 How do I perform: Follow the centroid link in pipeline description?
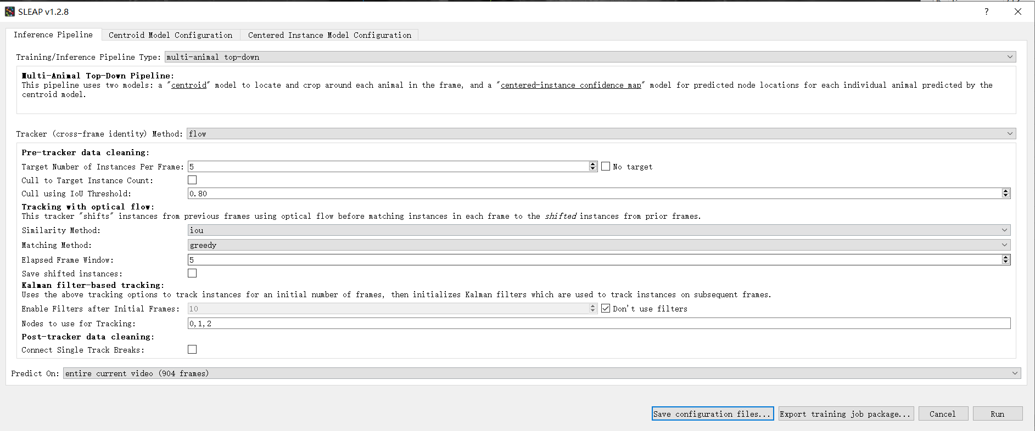point(189,85)
